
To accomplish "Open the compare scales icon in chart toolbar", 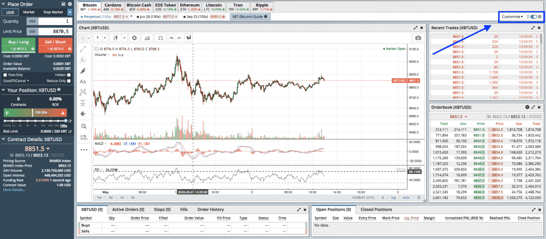I will [x=160, y=37].
